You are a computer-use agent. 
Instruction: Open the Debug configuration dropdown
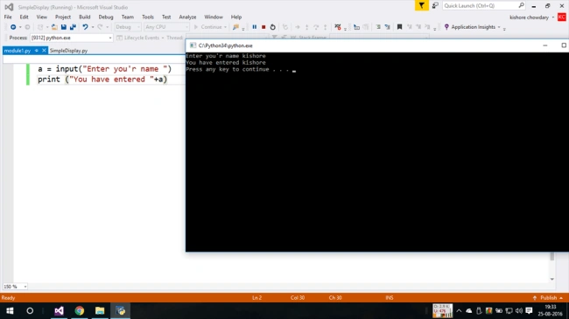coord(128,27)
